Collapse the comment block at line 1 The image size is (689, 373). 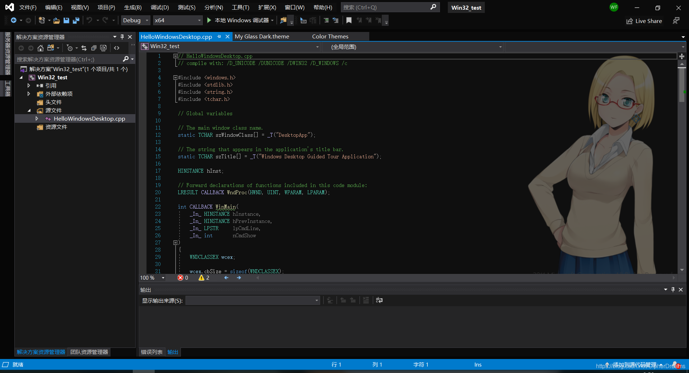175,56
